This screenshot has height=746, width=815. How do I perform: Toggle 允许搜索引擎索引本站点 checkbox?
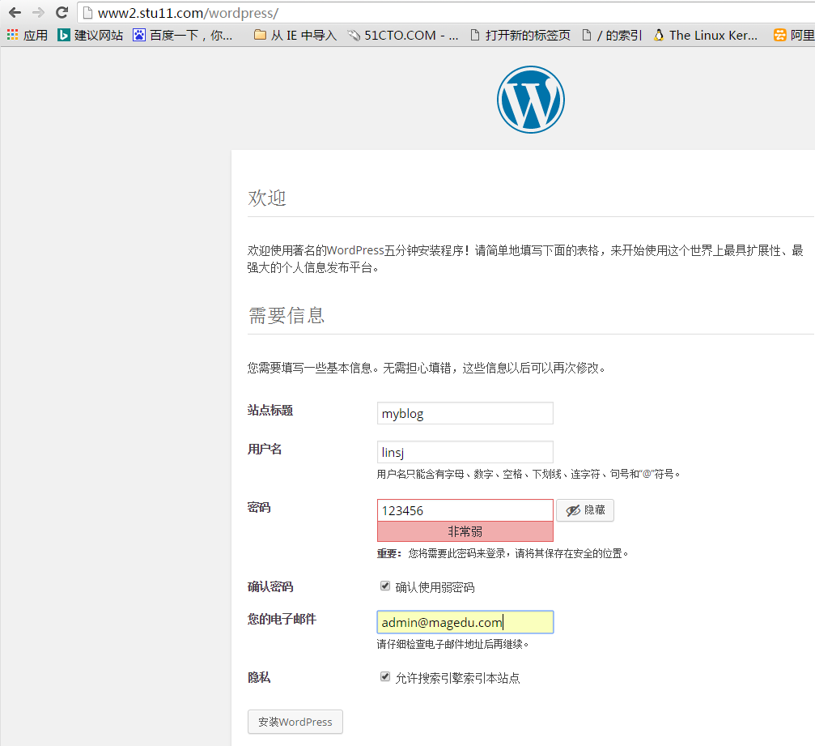point(385,676)
